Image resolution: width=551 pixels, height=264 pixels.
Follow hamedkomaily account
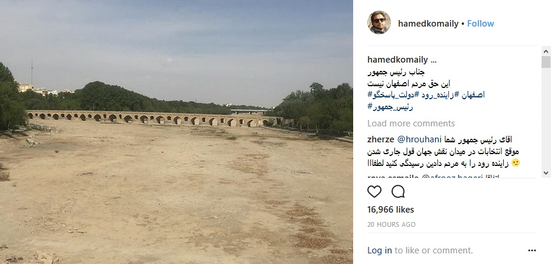coord(480,24)
